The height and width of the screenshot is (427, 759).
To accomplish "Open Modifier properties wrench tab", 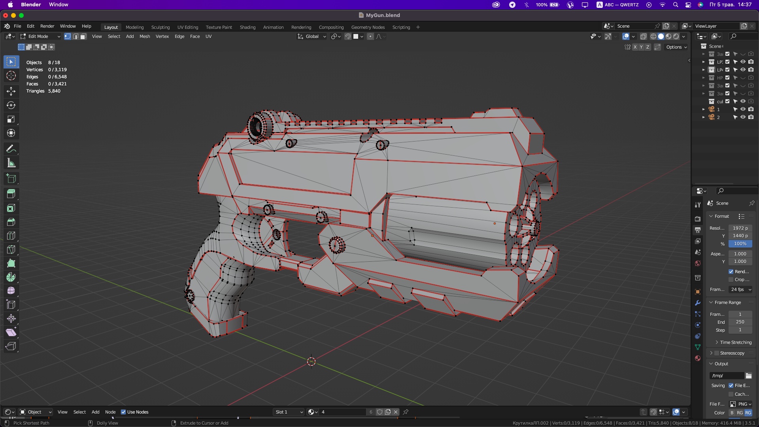I will point(698,303).
